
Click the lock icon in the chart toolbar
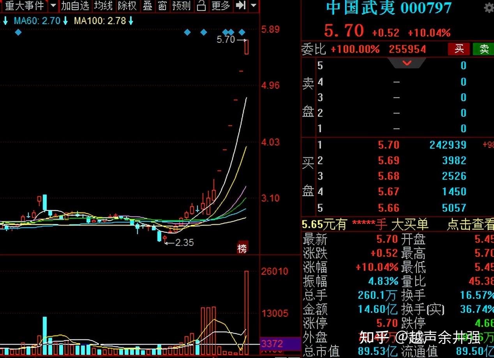coord(201,5)
